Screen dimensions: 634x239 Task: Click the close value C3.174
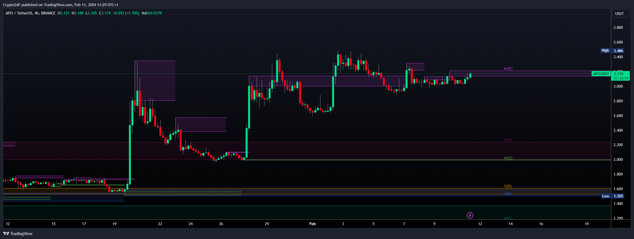click(105, 13)
